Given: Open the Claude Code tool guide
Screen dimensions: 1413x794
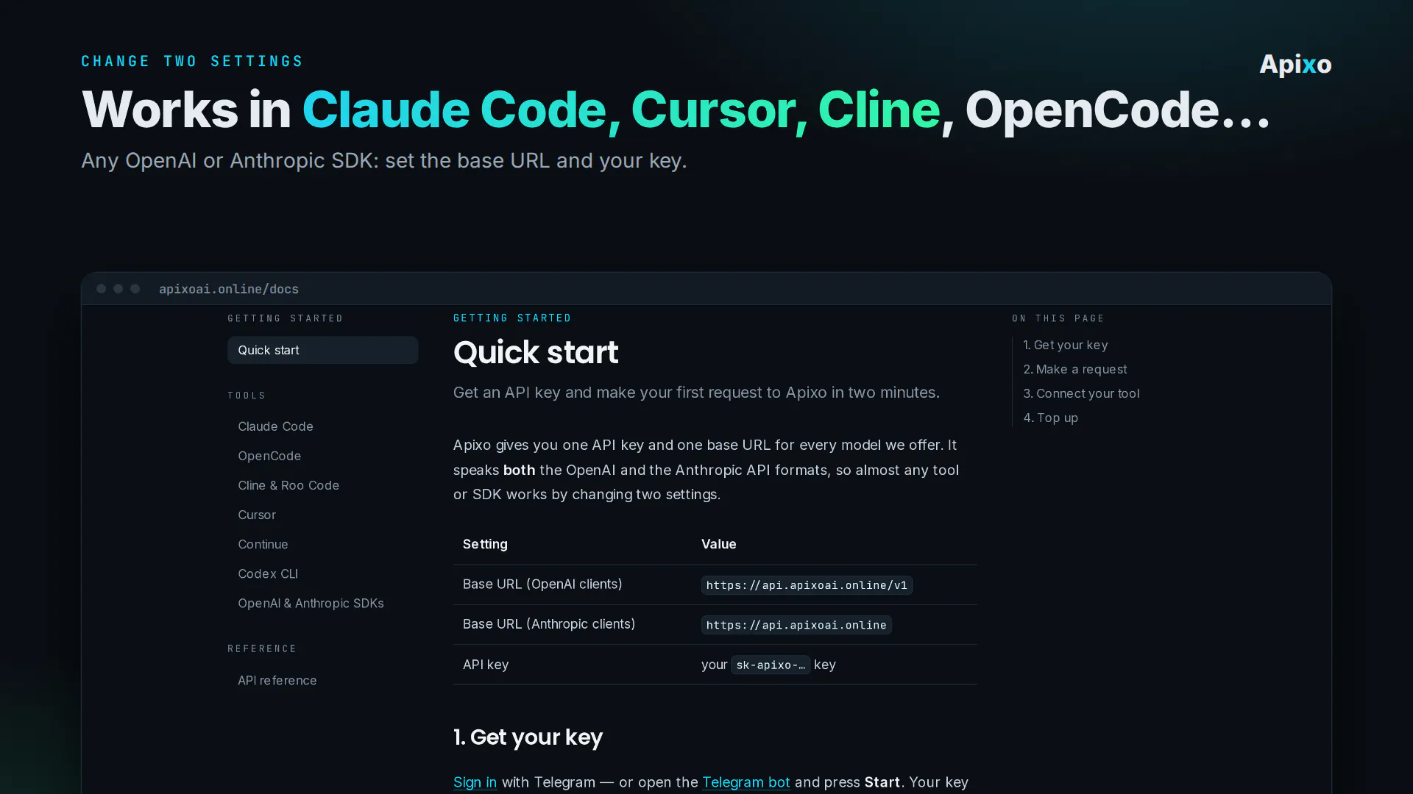Looking at the screenshot, I should (275, 426).
